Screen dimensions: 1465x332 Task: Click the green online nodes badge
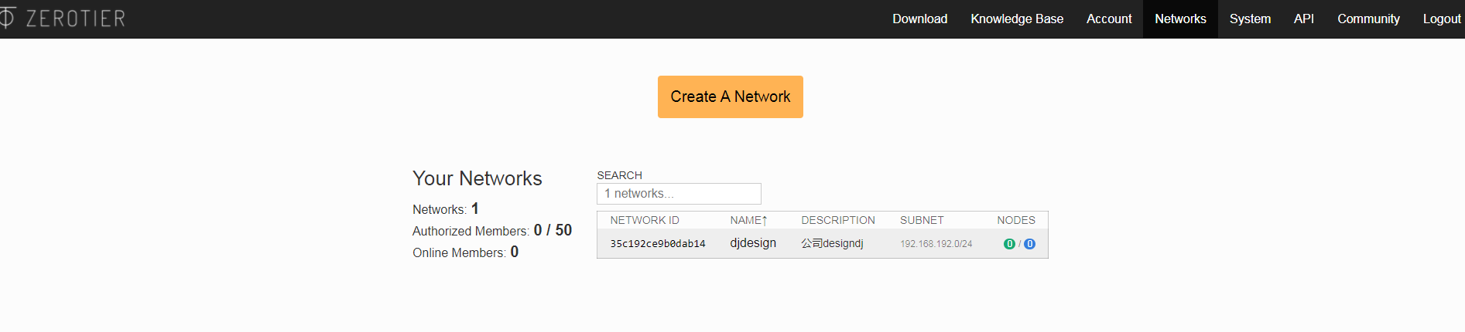coord(1009,244)
